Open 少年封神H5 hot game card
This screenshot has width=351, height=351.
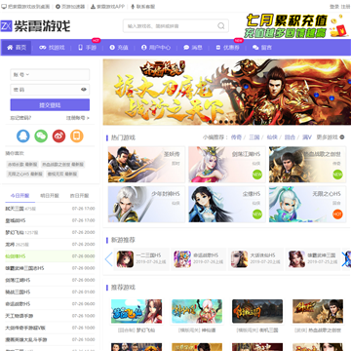(x=146, y=204)
